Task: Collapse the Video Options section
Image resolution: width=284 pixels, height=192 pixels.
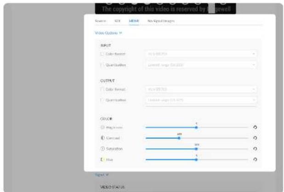Action: click(108, 33)
